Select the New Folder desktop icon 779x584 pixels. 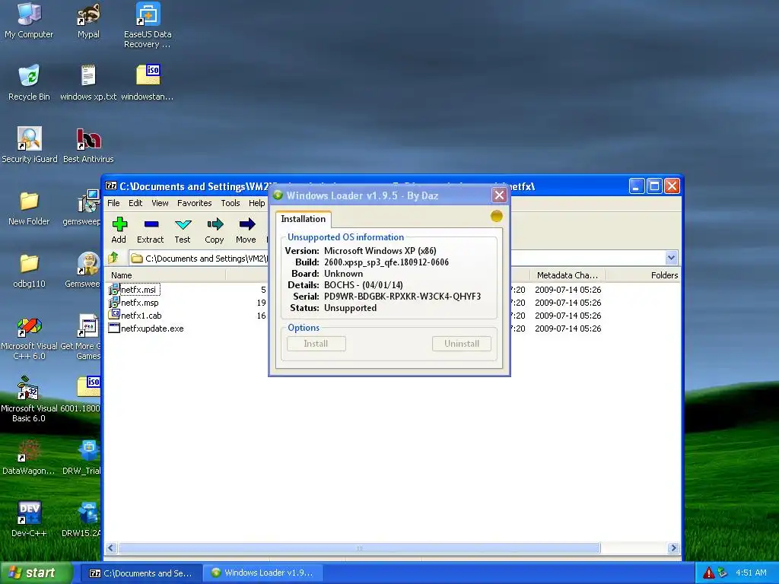[x=29, y=208]
